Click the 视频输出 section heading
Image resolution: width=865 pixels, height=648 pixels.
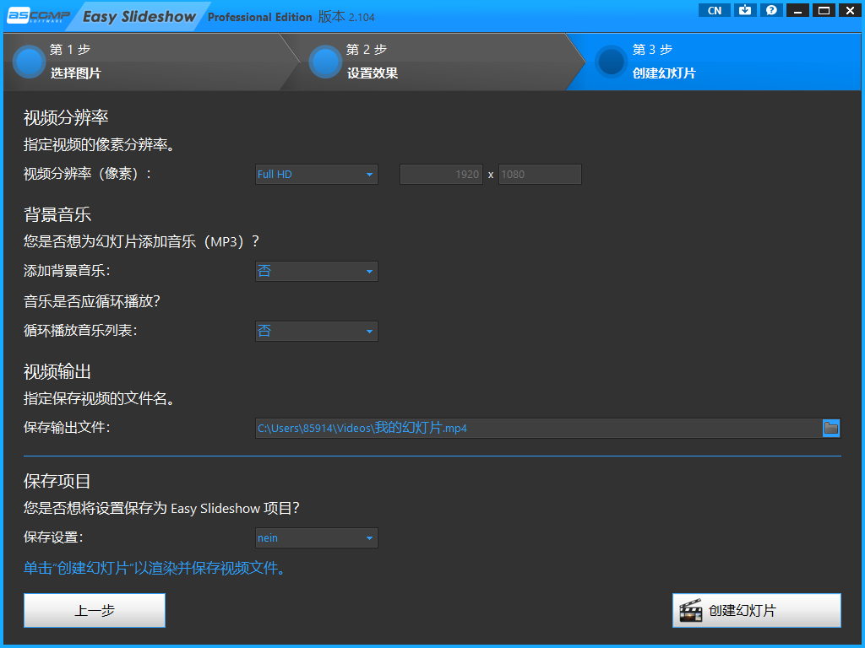tap(57, 371)
